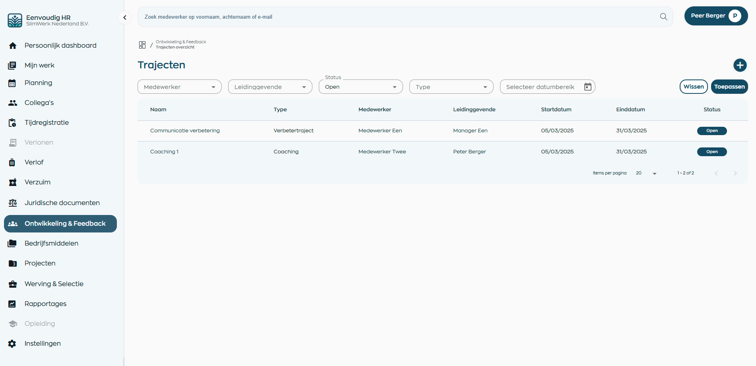Apply filters with the Toepassen button

[x=729, y=87]
